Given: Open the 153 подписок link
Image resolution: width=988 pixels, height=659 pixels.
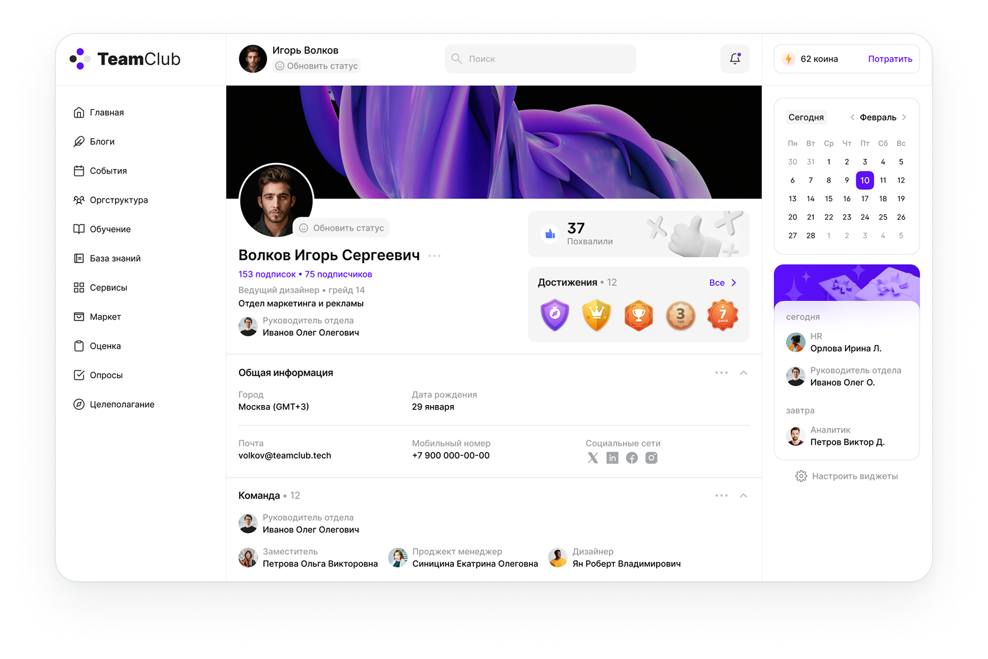Looking at the screenshot, I should coord(267,274).
